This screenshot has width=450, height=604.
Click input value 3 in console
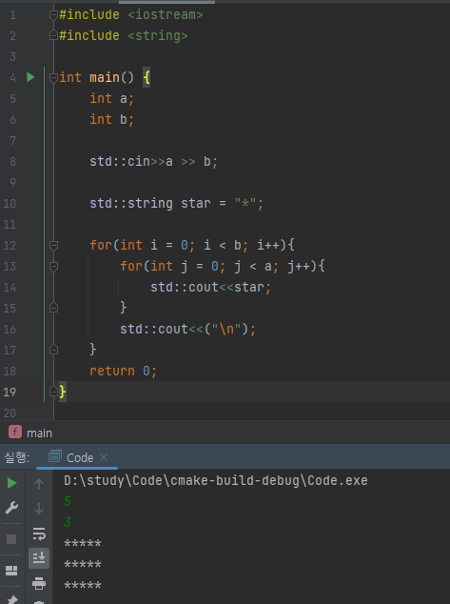tap(68, 522)
